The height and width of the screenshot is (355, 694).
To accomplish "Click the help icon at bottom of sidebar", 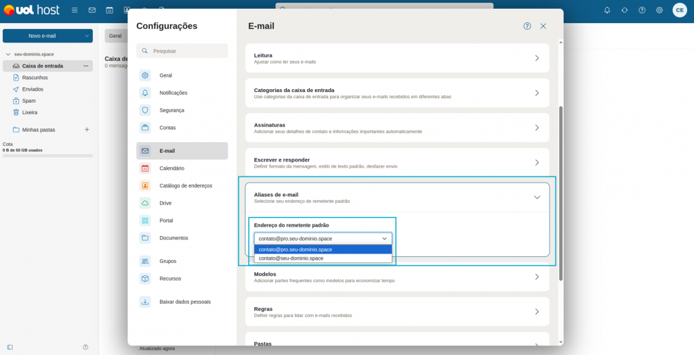I will click(85, 347).
